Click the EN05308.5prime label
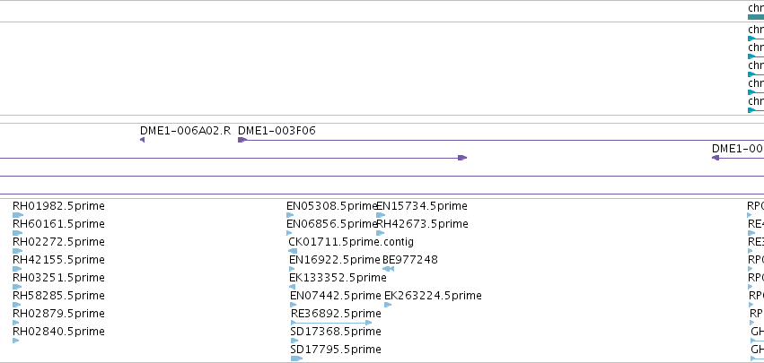This screenshot has height=363, width=764. tap(332, 206)
